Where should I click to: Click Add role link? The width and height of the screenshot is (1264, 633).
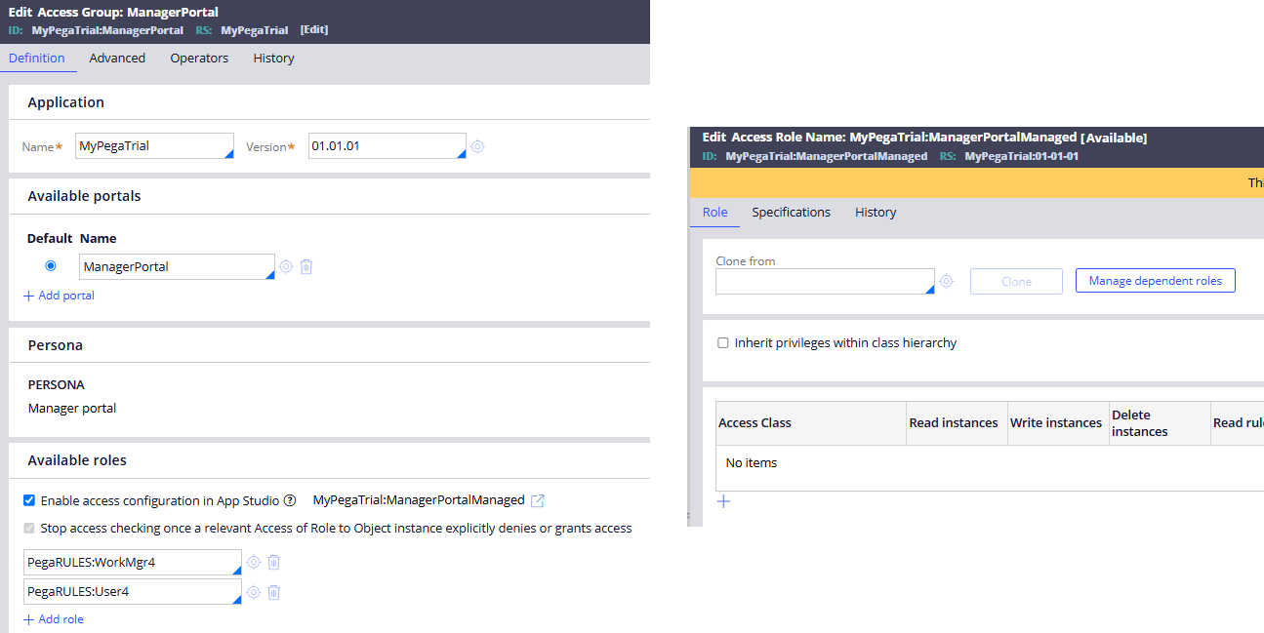click(x=53, y=619)
